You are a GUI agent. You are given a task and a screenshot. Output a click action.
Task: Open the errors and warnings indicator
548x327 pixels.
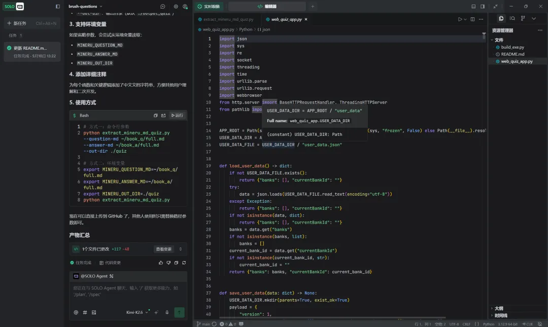point(228,324)
